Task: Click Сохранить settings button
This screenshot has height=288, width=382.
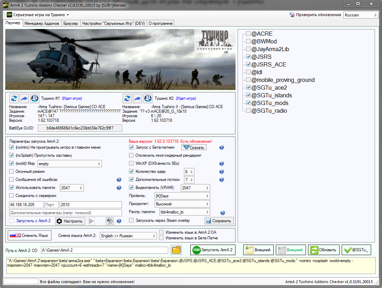Action: 219,221
